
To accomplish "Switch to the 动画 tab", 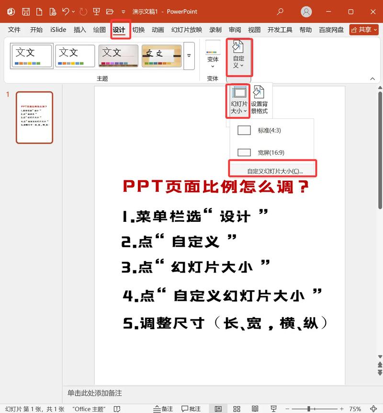I will coord(158,30).
